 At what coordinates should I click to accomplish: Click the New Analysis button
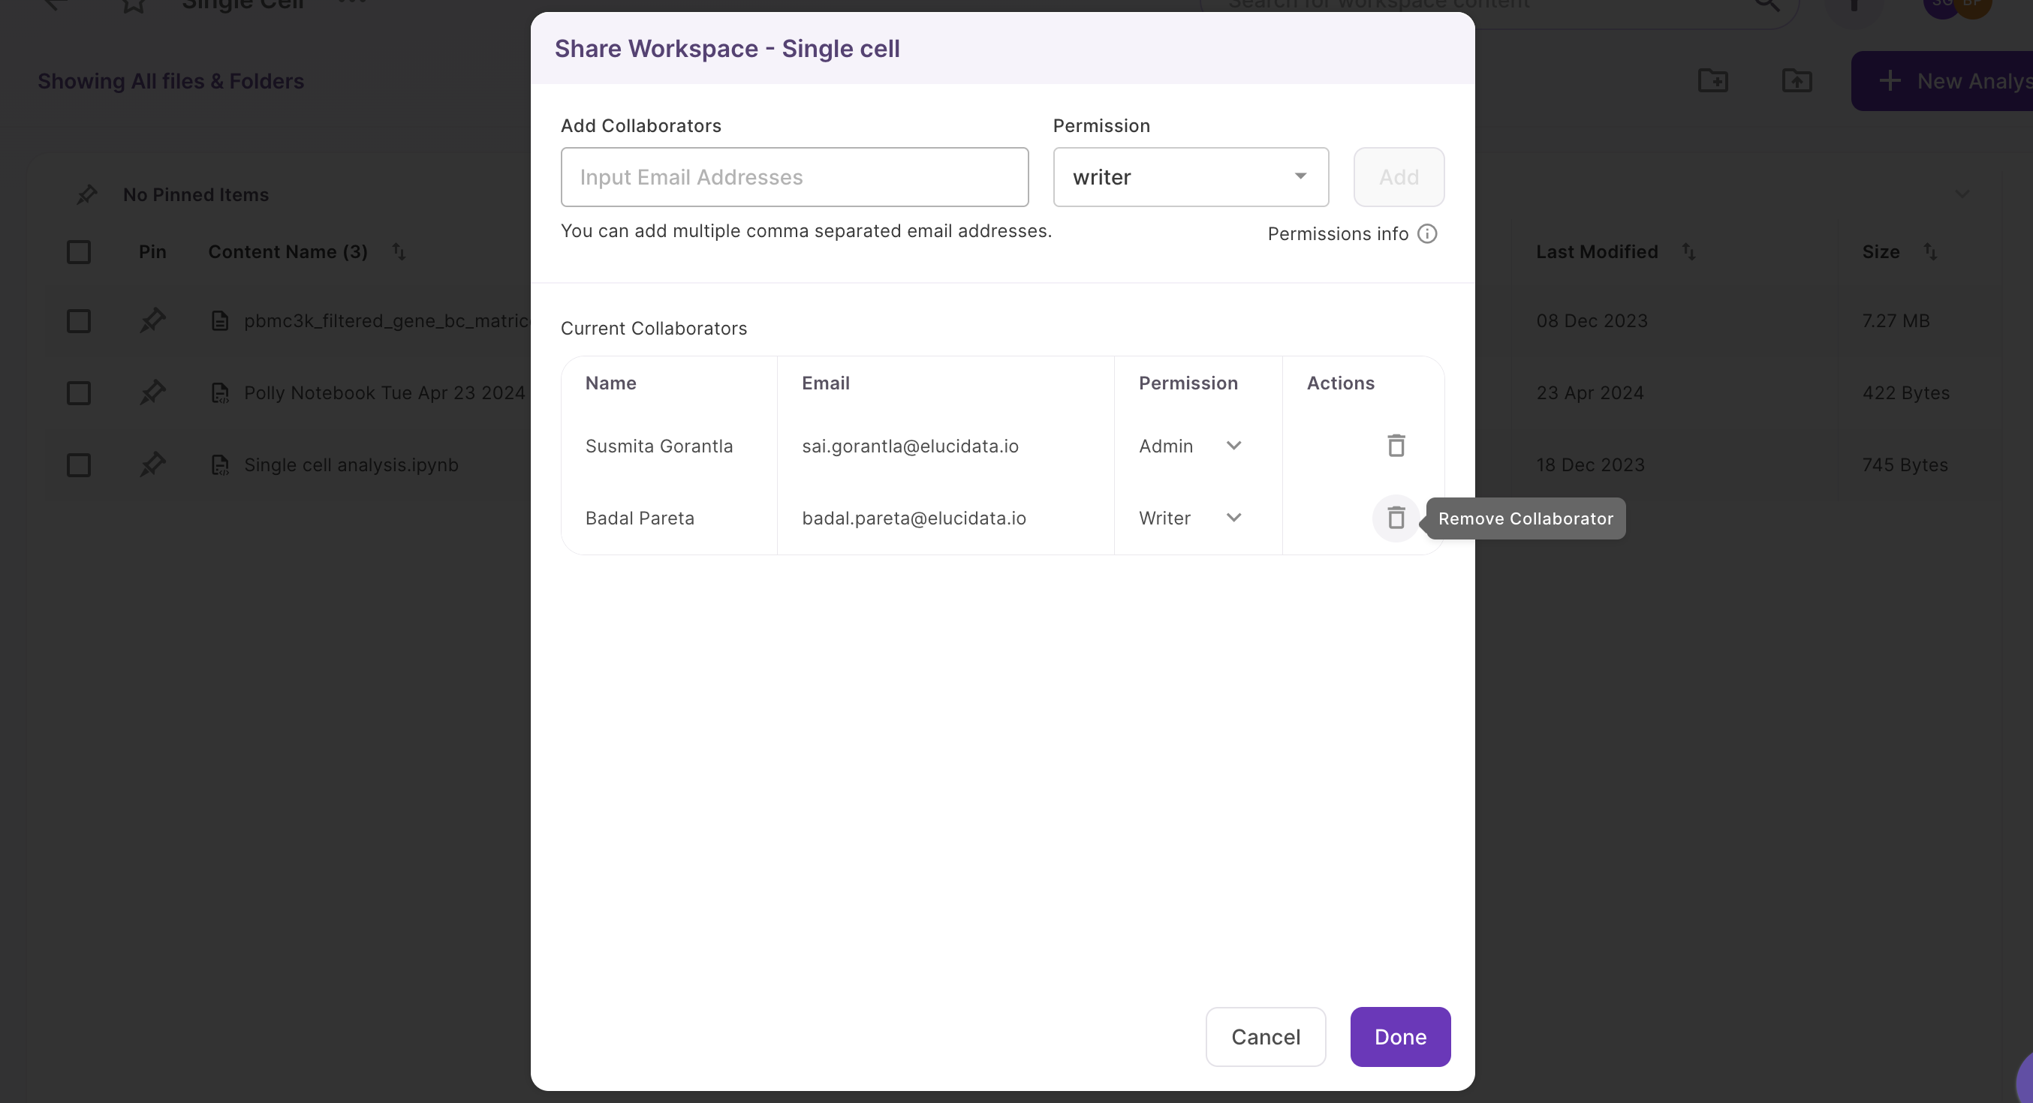(1942, 80)
